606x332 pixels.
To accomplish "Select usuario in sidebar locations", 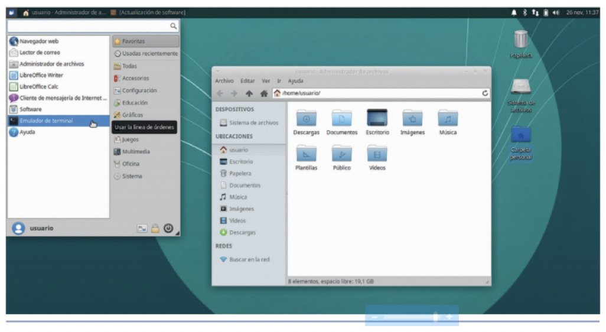I will (249, 149).
